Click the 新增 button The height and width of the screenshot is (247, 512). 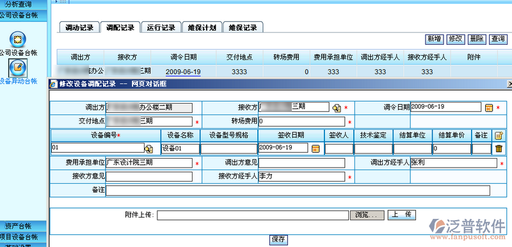pyautogui.click(x=435, y=39)
